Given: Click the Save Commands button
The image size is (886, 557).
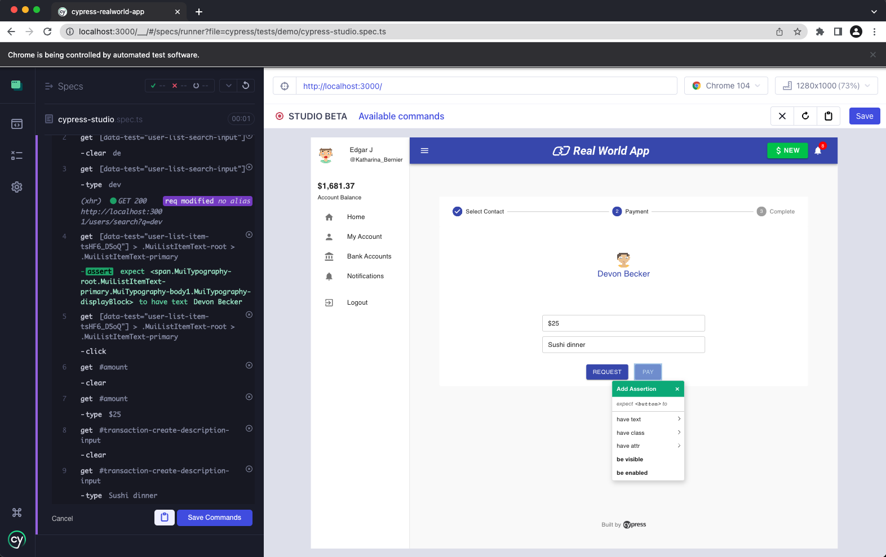Looking at the screenshot, I should click(214, 518).
